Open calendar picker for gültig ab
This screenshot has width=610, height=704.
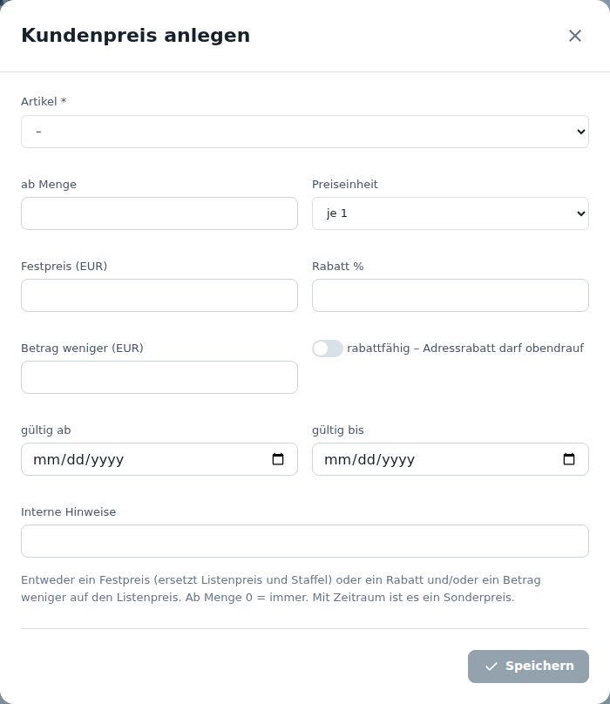point(278,459)
